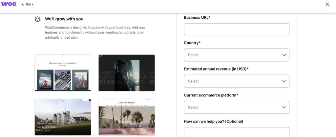The image size is (336, 137).
Task: Open the Blair Castle & Gardens thumbnail
Action: pyautogui.click(x=63, y=117)
